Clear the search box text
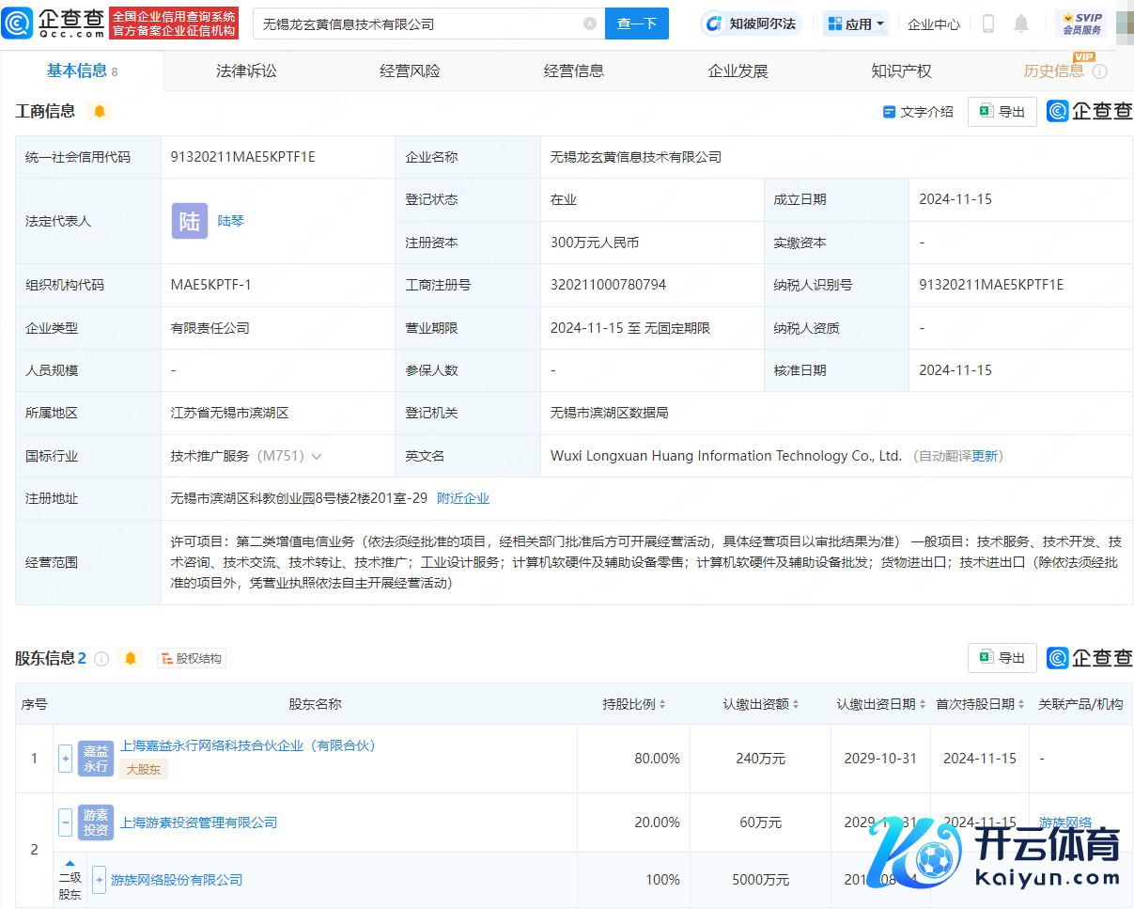Image resolution: width=1134 pixels, height=909 pixels. tap(590, 24)
